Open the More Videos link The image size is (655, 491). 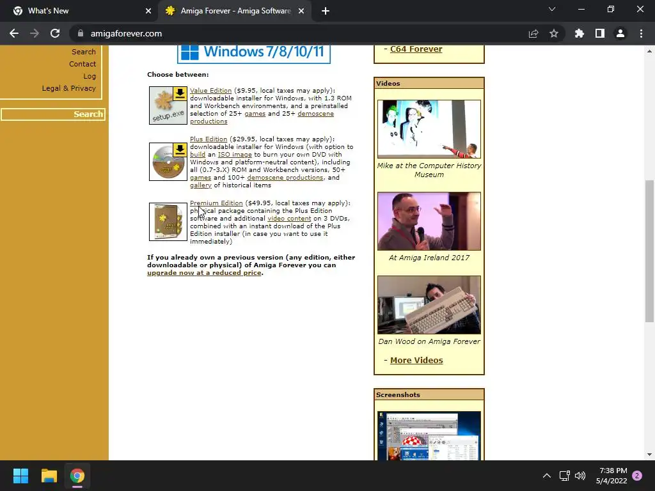tap(416, 361)
